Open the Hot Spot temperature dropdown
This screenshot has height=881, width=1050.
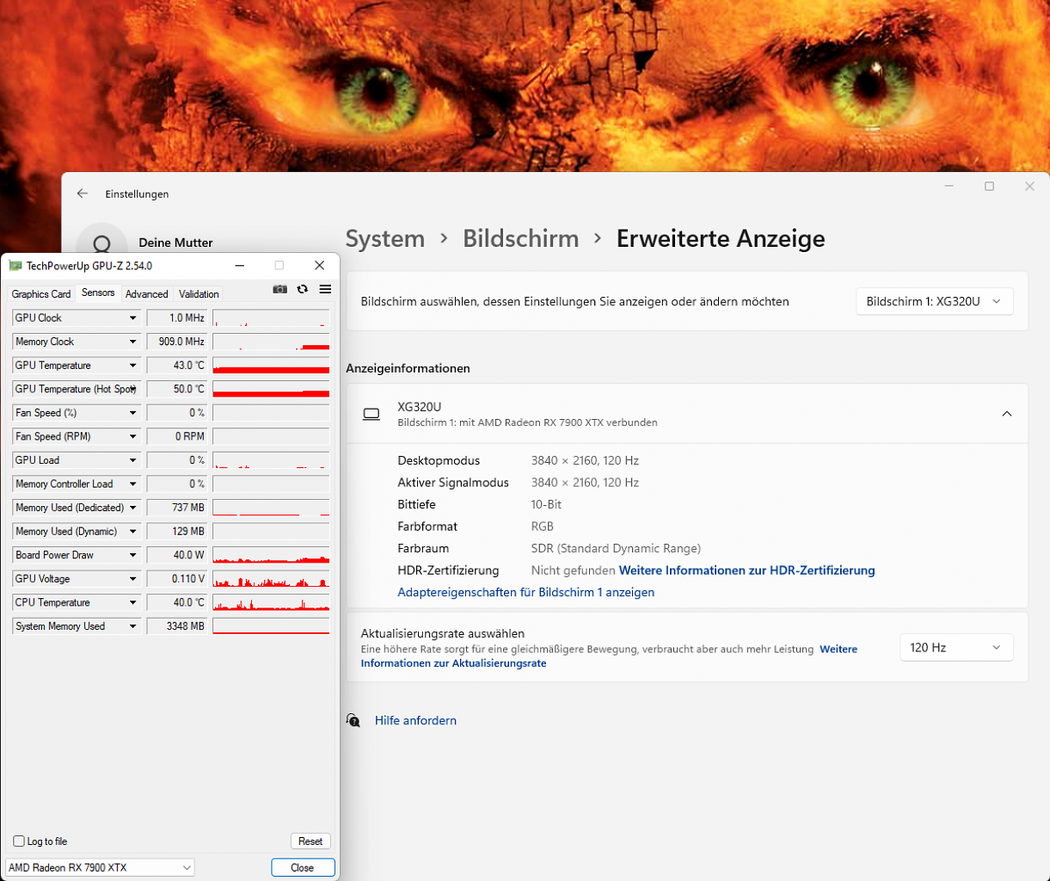[x=133, y=389]
